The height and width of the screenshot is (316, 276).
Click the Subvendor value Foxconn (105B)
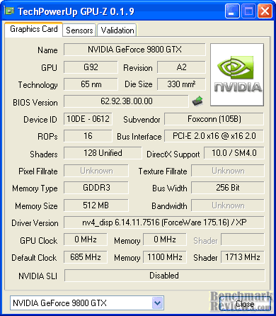click(x=214, y=119)
